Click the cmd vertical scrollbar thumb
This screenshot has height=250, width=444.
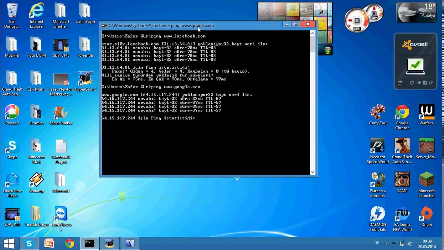312,44
